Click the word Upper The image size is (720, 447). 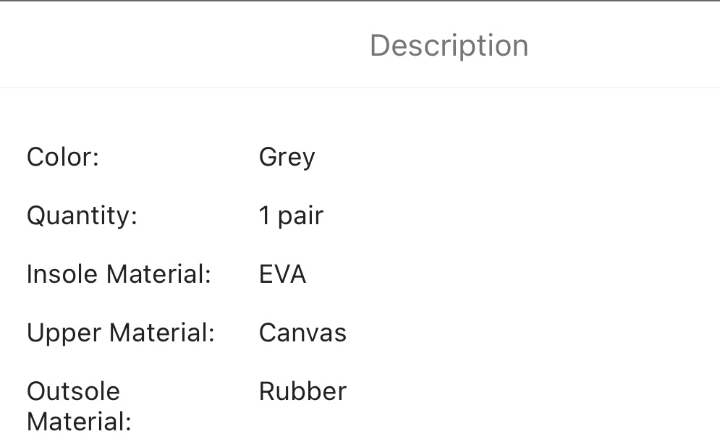[x=64, y=333]
